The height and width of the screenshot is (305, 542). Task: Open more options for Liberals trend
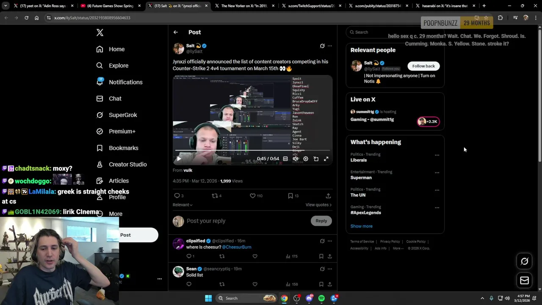tap(437, 155)
